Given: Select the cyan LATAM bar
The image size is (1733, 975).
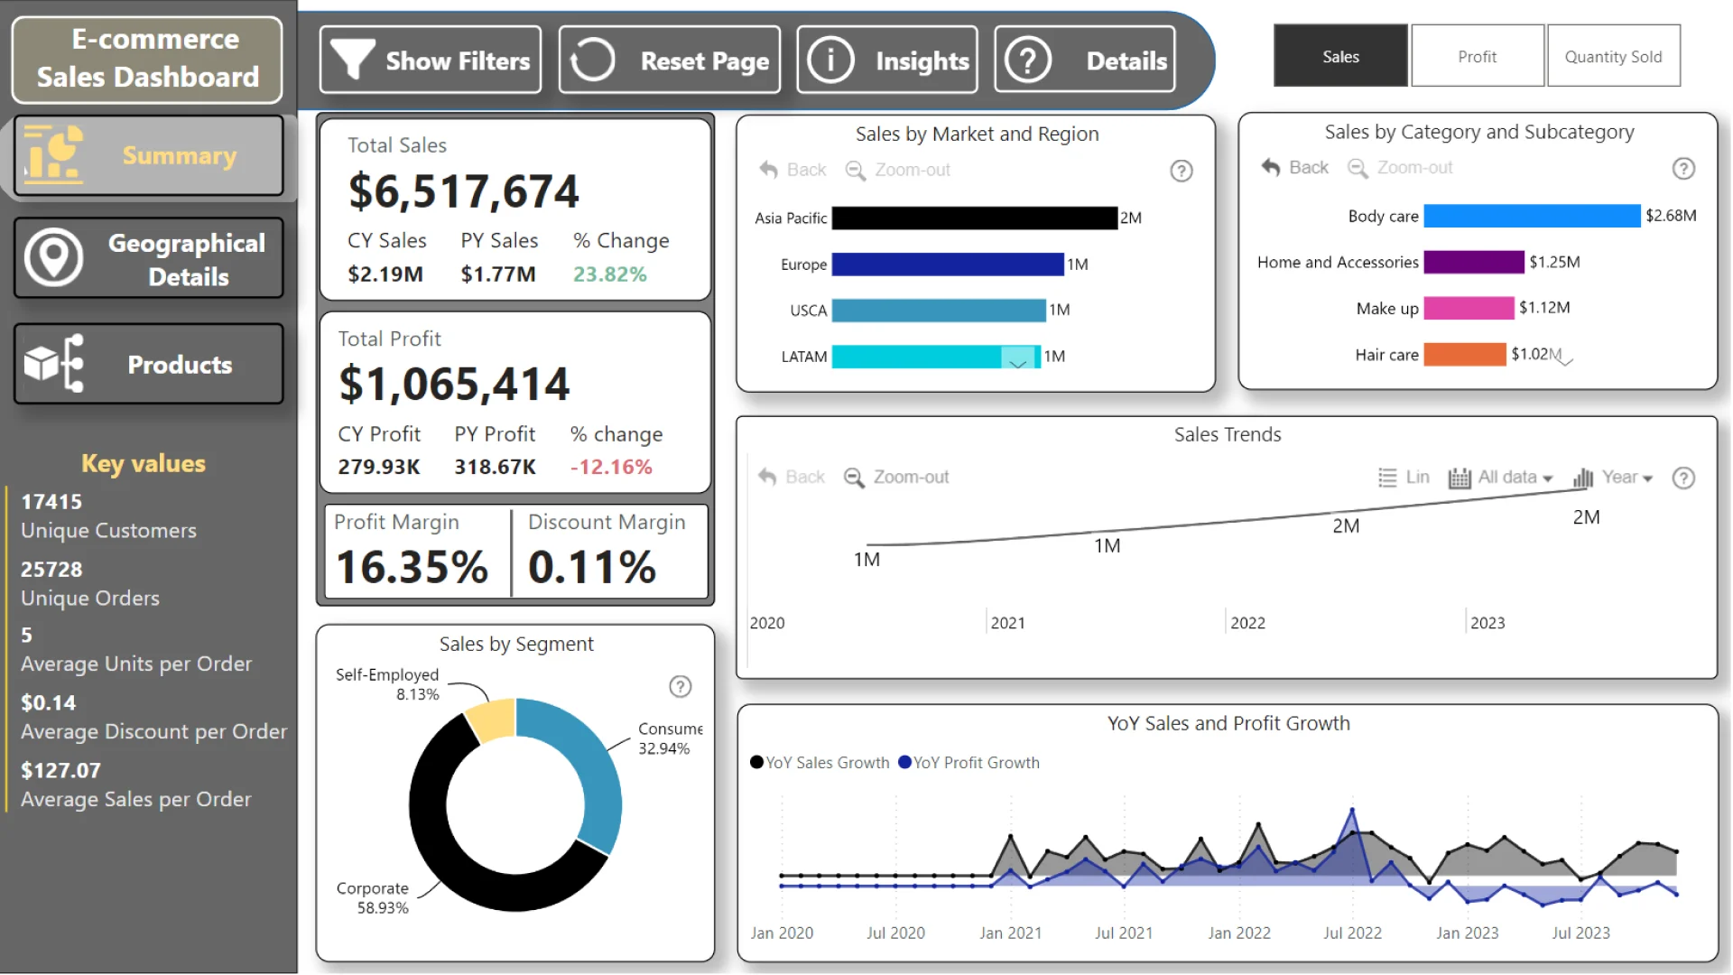Looking at the screenshot, I should [x=936, y=356].
